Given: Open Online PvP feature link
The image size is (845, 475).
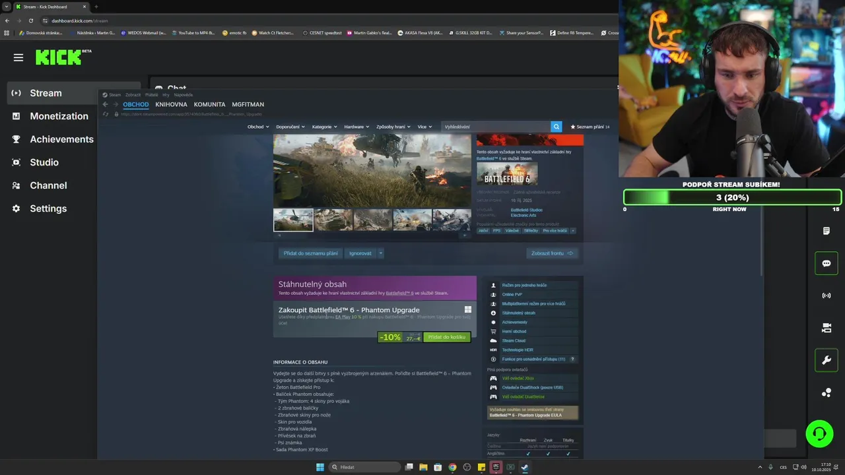Looking at the screenshot, I should pos(512,294).
